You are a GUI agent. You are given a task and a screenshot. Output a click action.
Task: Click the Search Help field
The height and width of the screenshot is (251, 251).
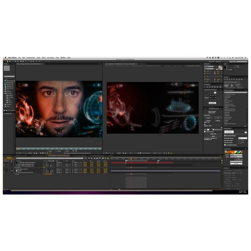(238, 62)
